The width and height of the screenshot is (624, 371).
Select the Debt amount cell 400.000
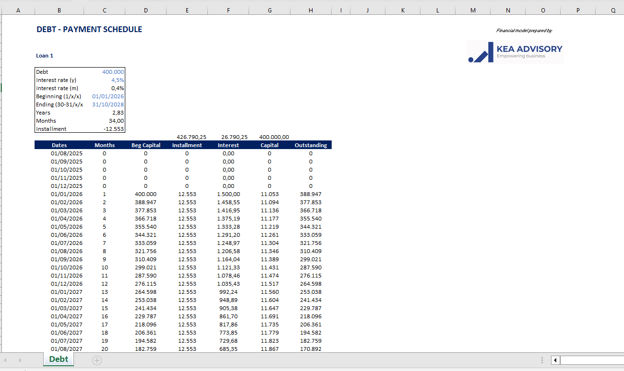pos(113,72)
